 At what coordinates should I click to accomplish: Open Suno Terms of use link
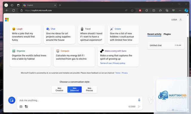click(x=106, y=63)
